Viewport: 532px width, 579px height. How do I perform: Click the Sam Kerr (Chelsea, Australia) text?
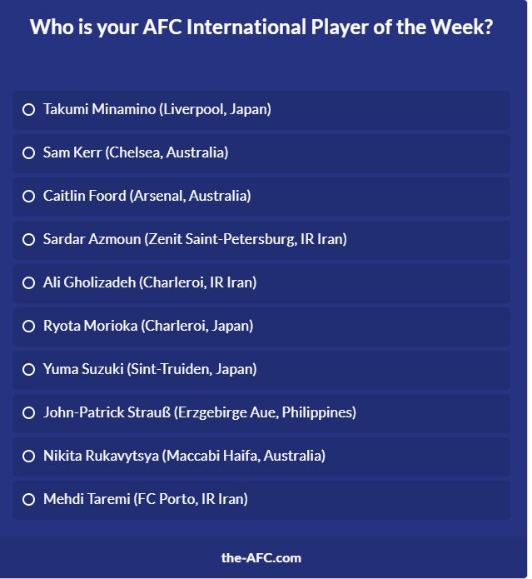click(x=136, y=152)
